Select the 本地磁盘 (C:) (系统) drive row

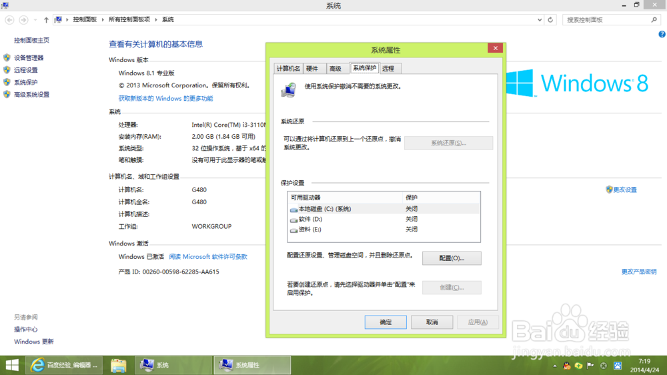tap(384, 209)
